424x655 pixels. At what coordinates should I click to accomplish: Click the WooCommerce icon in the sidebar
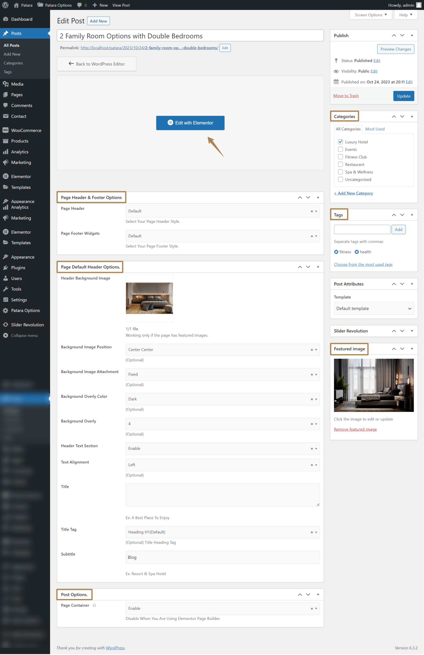click(x=6, y=130)
